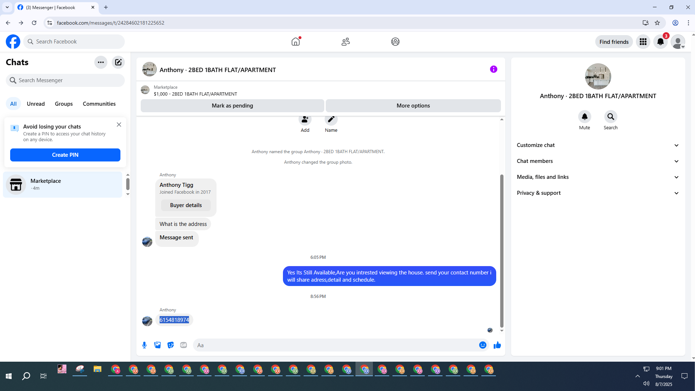Expand Media, files and links section
The width and height of the screenshot is (695, 391).
click(598, 177)
